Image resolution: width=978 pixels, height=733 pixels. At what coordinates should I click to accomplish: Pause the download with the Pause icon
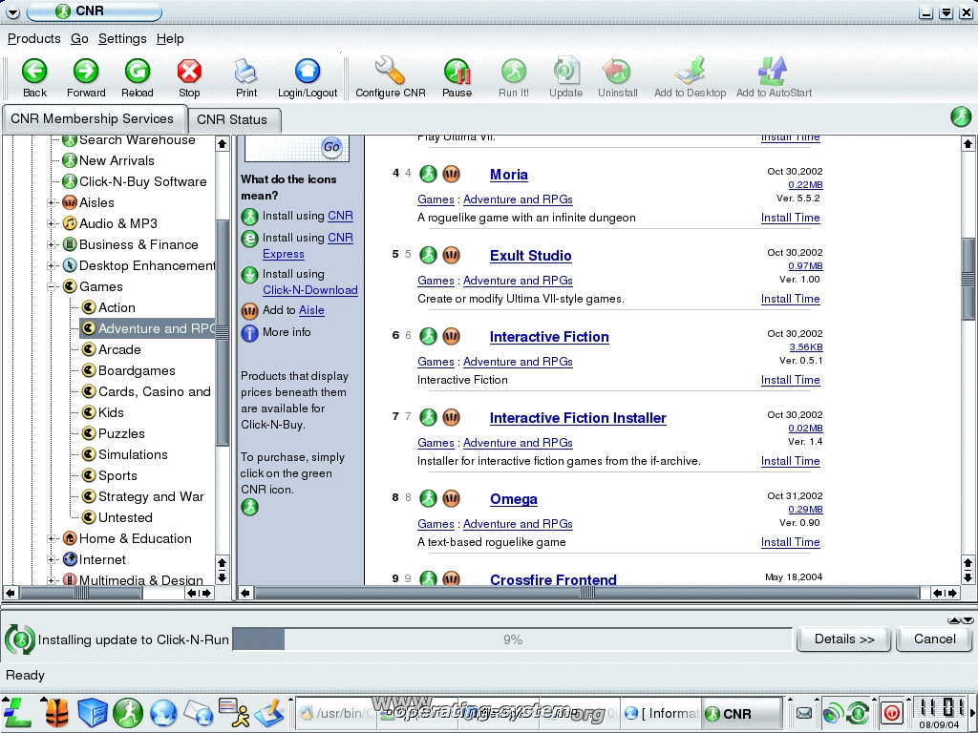(457, 71)
